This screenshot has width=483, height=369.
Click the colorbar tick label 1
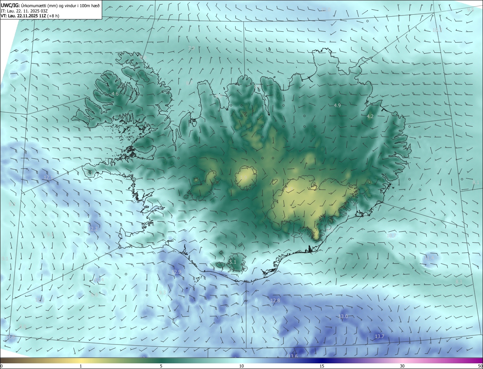81,366
